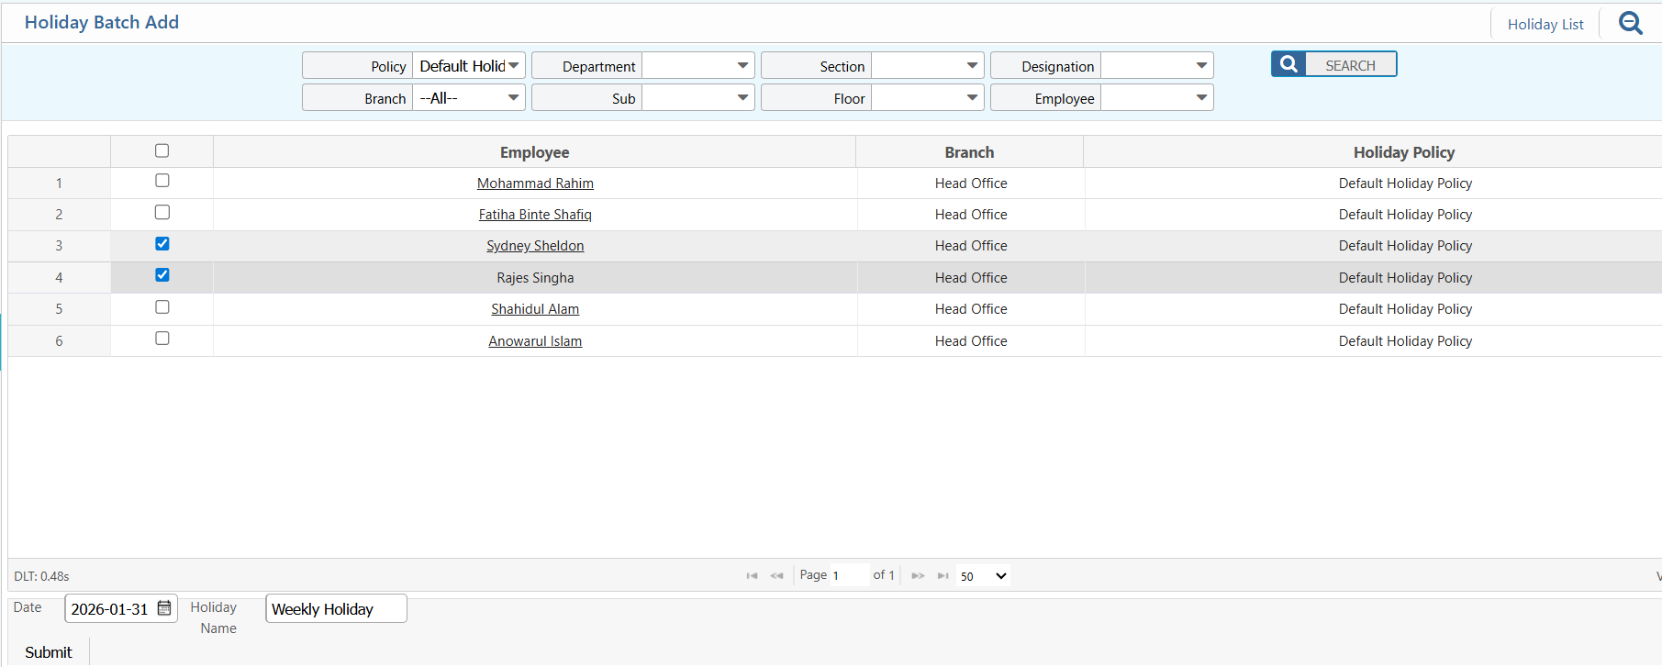Jump to the last page arrow
This screenshot has height=667, width=1662.
(943, 576)
